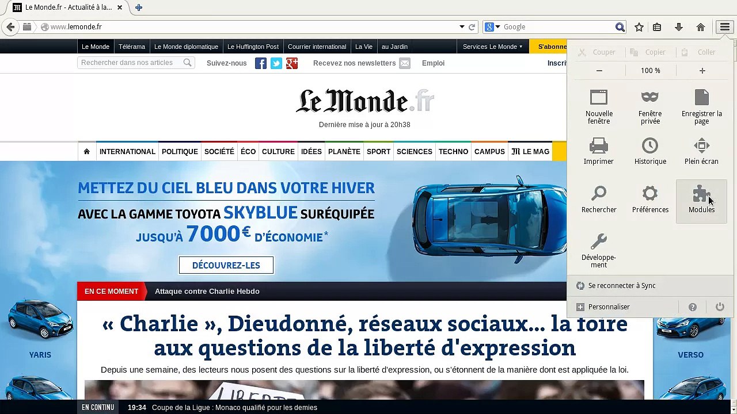This screenshot has height=414, width=737.
Task: Click the quit power icon in menu
Action: pos(720,307)
